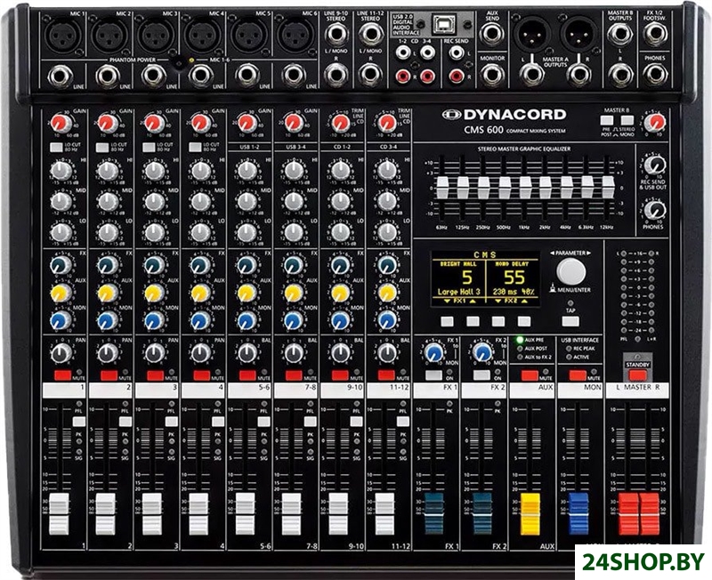Click the blue FX 1 to MON knob
The image size is (712, 580).
(434, 352)
